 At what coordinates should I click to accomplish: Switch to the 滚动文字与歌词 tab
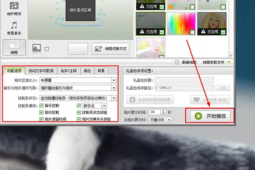click(41, 71)
